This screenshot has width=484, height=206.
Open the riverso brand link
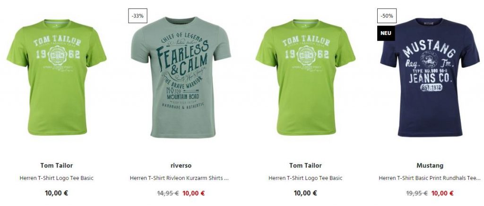pyautogui.click(x=181, y=165)
